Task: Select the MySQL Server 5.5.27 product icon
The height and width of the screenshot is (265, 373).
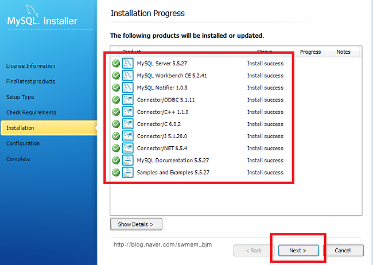Action: click(x=128, y=63)
